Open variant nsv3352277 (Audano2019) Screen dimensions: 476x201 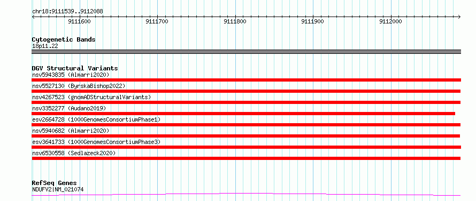(69, 108)
